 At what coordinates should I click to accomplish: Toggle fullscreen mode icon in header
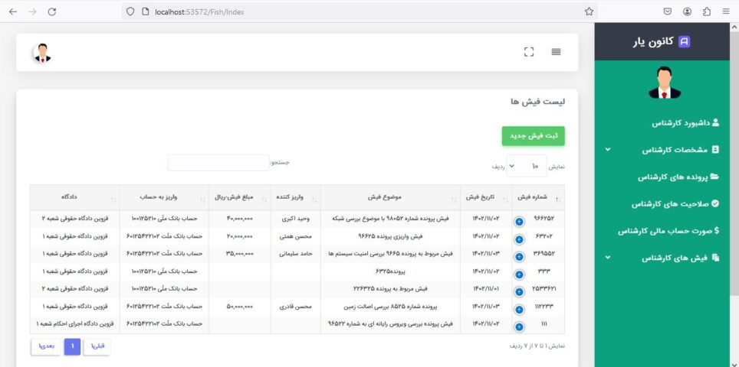click(528, 52)
